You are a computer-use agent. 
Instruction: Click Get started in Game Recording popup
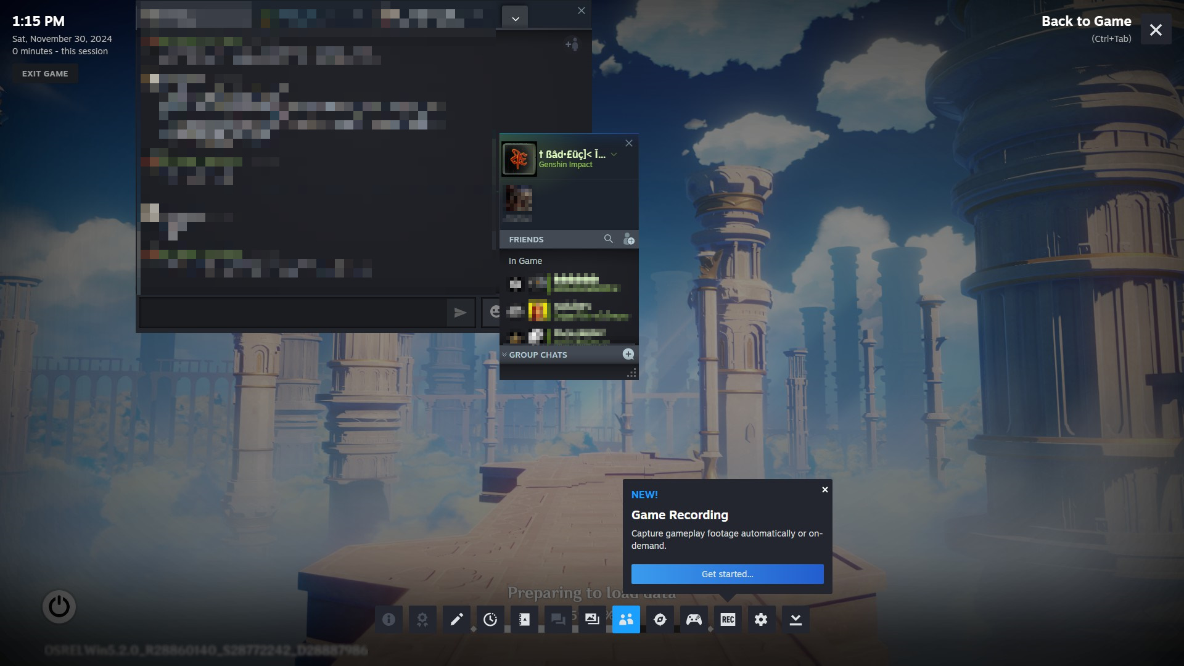[x=727, y=574]
